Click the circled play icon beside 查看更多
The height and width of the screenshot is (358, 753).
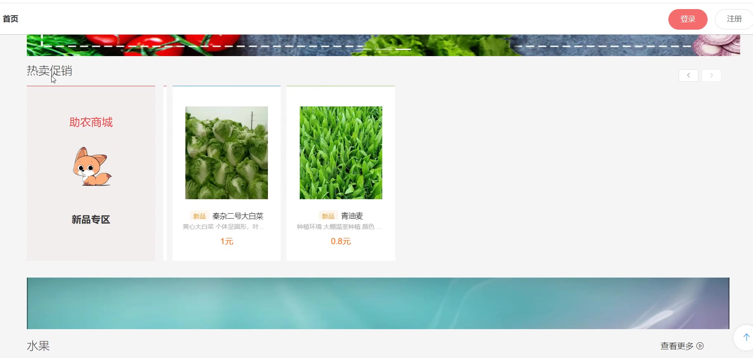pos(700,346)
